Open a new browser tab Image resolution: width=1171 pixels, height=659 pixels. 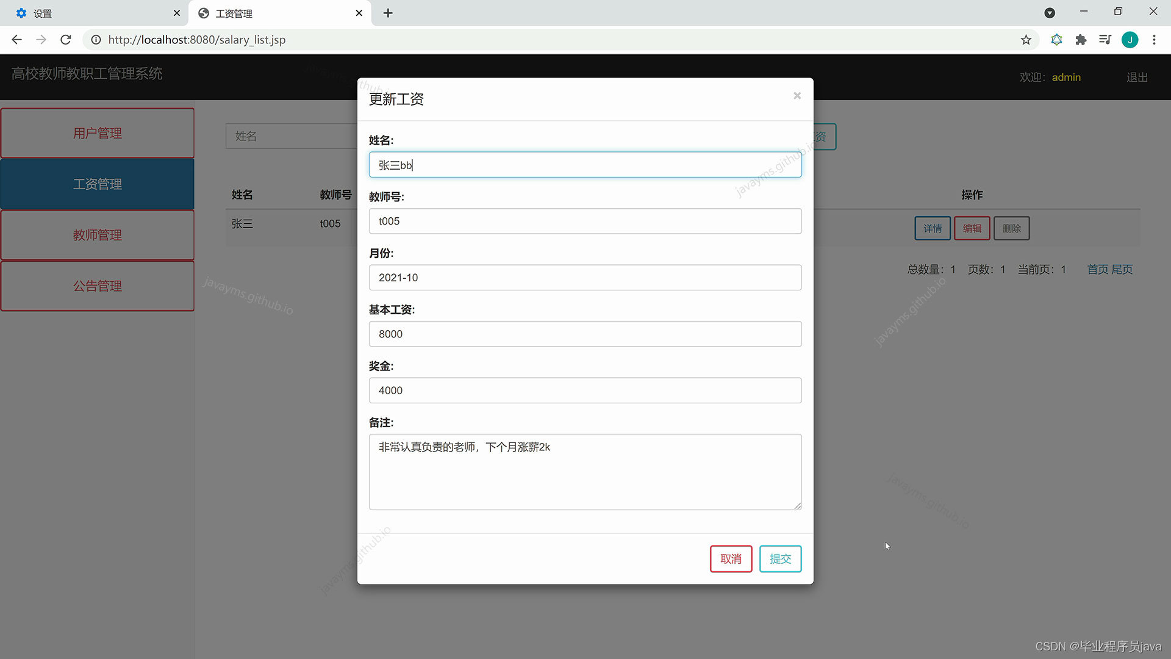(x=388, y=13)
